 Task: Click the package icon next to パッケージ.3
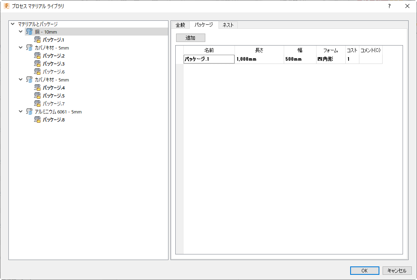pyautogui.click(x=37, y=64)
